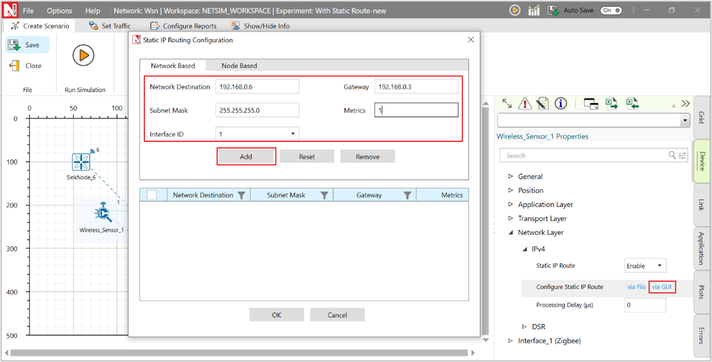
Task: Check the select-all checkbox in routes table
Action: tap(152, 195)
